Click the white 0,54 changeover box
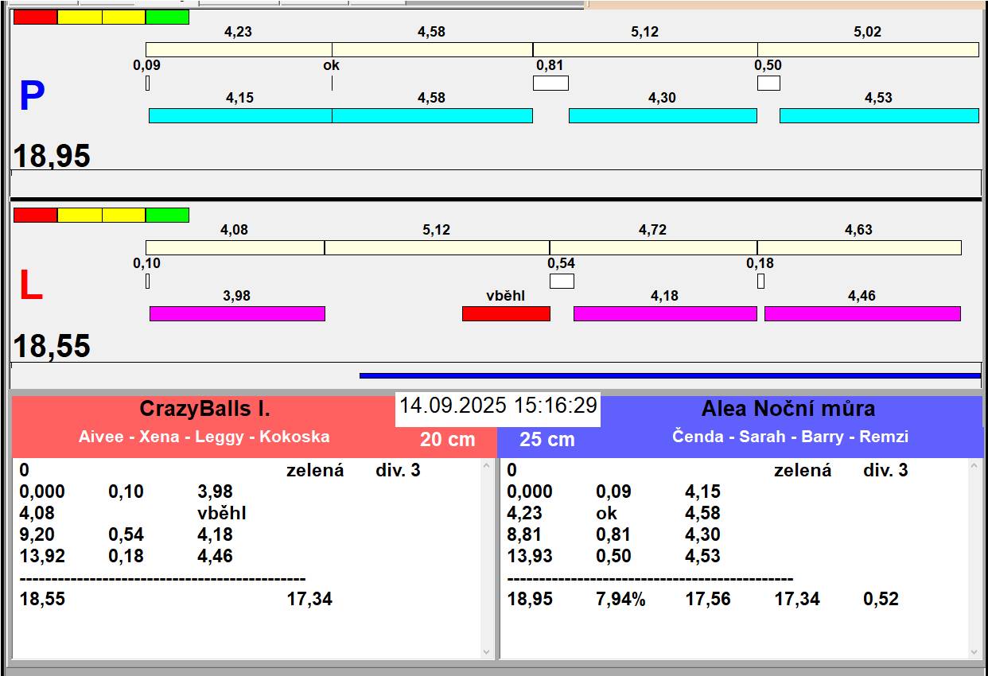The height and width of the screenshot is (676, 988). (562, 281)
